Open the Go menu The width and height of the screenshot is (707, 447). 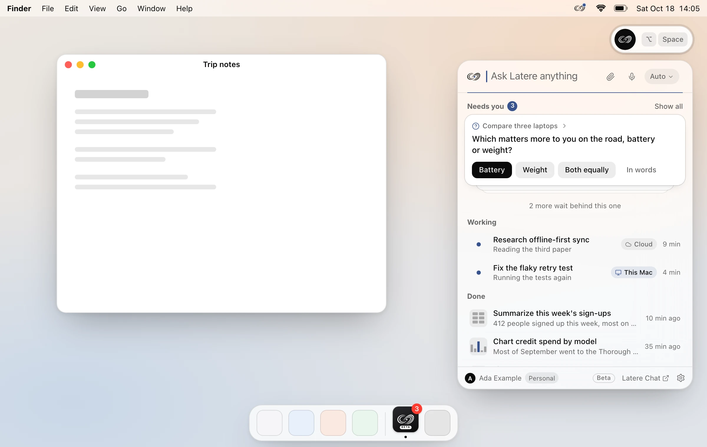coord(121,9)
